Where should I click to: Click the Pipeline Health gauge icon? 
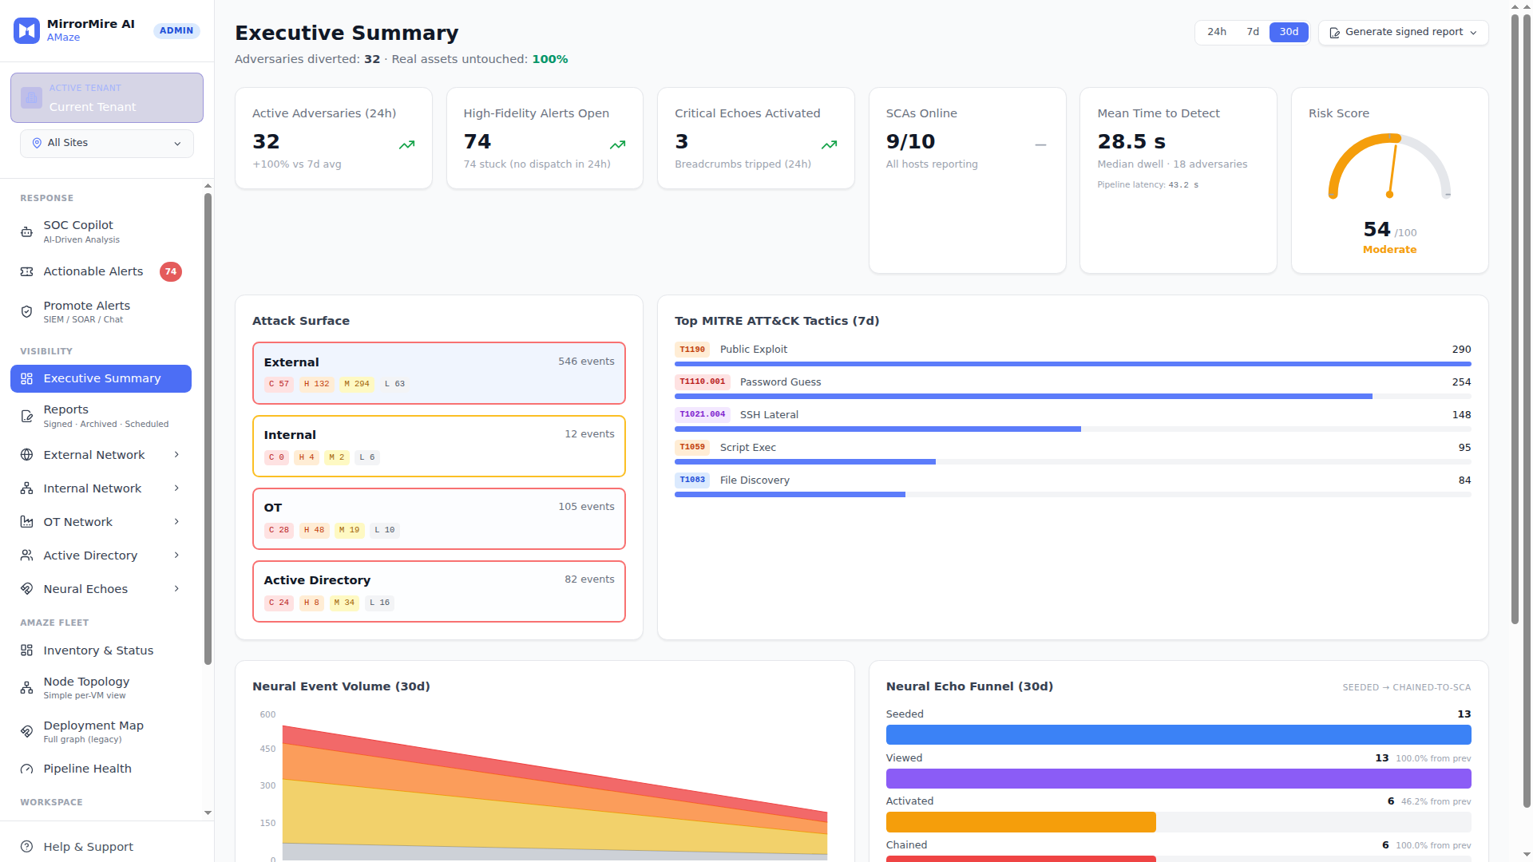26,769
